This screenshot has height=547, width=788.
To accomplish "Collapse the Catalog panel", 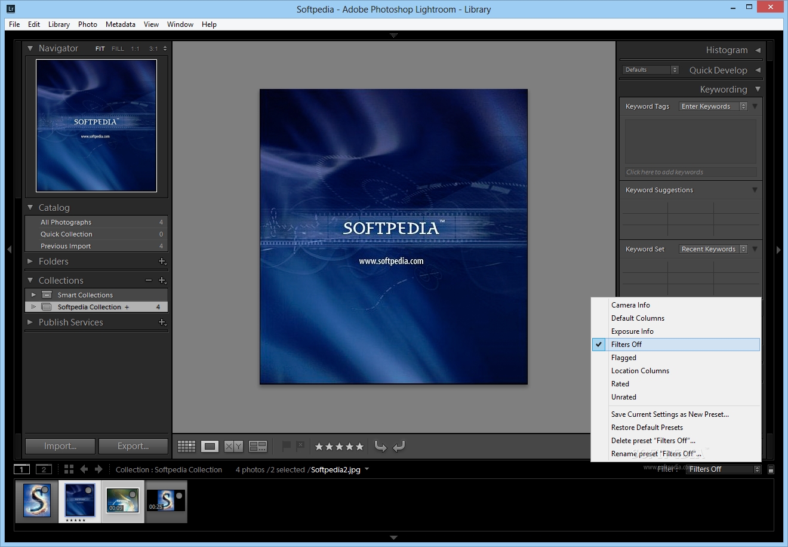I will pyautogui.click(x=30, y=207).
